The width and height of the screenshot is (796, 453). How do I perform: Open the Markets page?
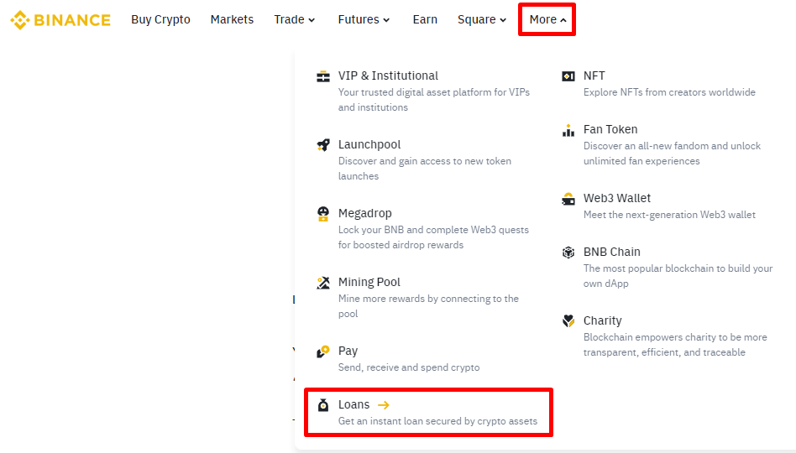pyautogui.click(x=232, y=19)
